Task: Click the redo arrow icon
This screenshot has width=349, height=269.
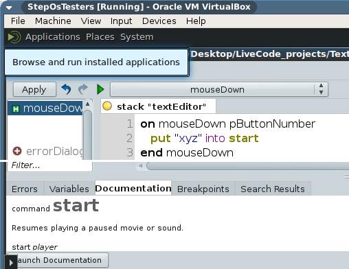Action: click(x=83, y=89)
